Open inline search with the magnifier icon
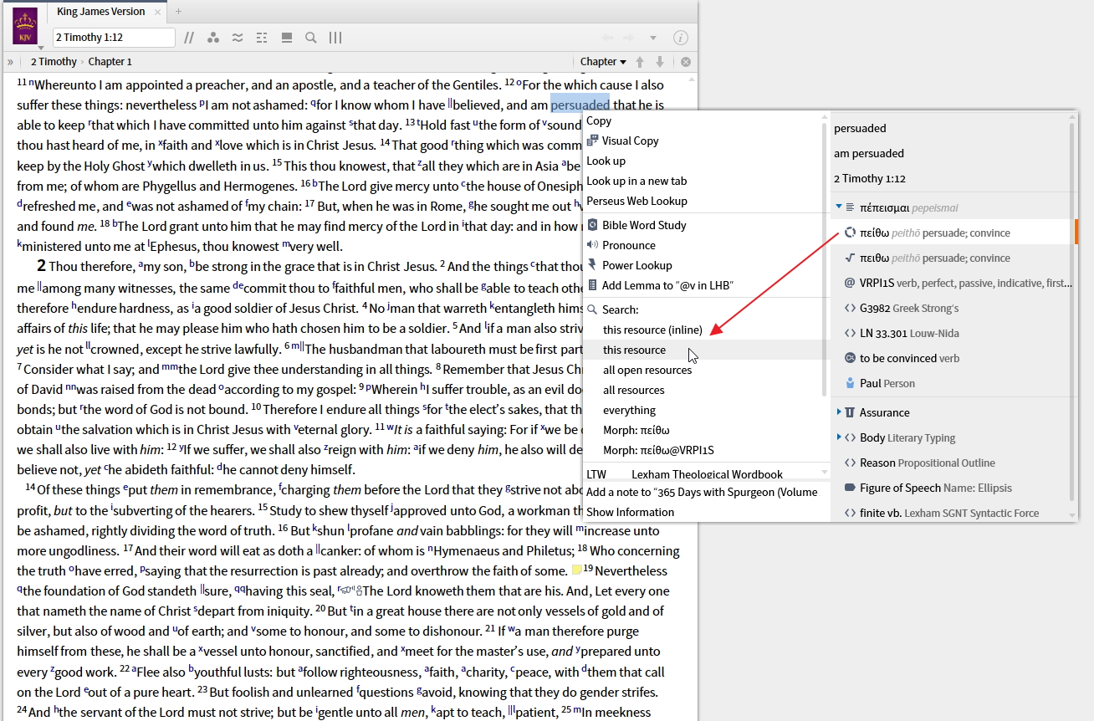 (311, 38)
